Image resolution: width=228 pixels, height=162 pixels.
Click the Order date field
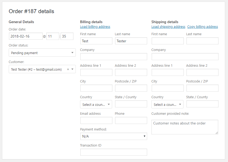point(26,36)
